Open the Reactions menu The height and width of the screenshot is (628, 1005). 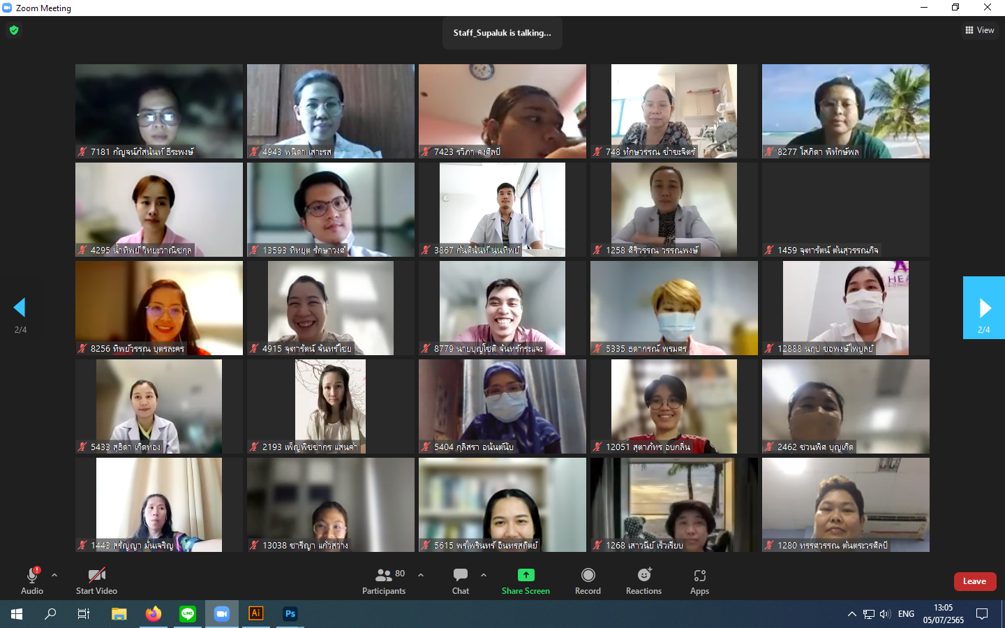[643, 581]
